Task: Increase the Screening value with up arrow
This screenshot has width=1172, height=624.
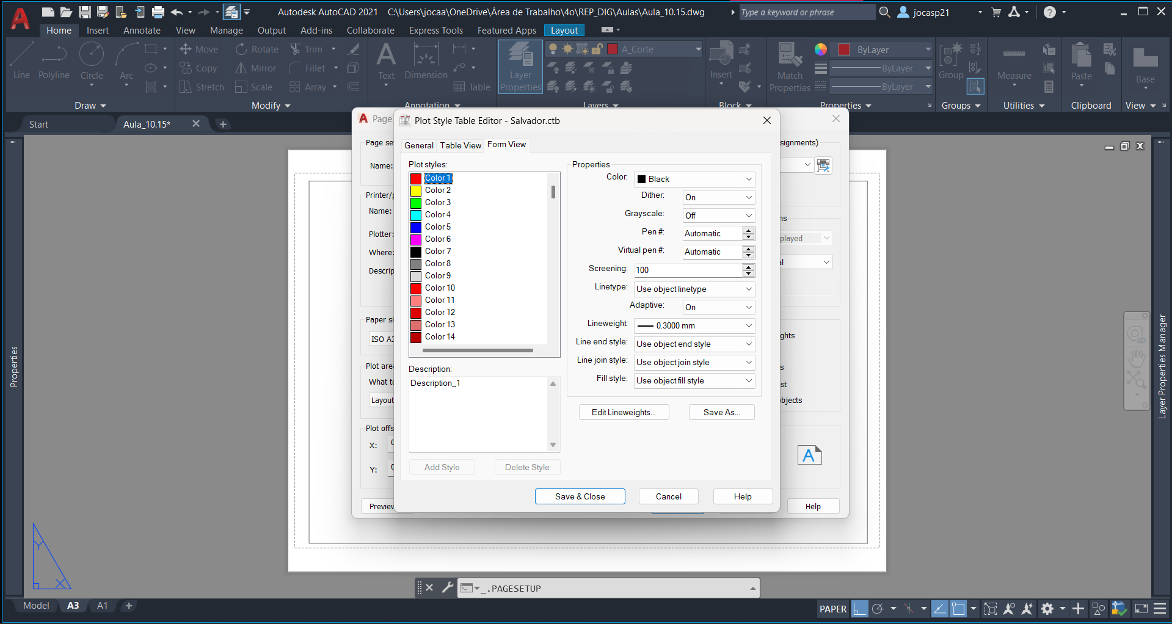Action: tap(749, 267)
